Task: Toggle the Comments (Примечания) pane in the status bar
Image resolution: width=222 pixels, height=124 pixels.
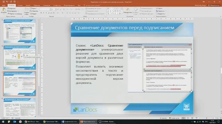Action: pos(174,118)
